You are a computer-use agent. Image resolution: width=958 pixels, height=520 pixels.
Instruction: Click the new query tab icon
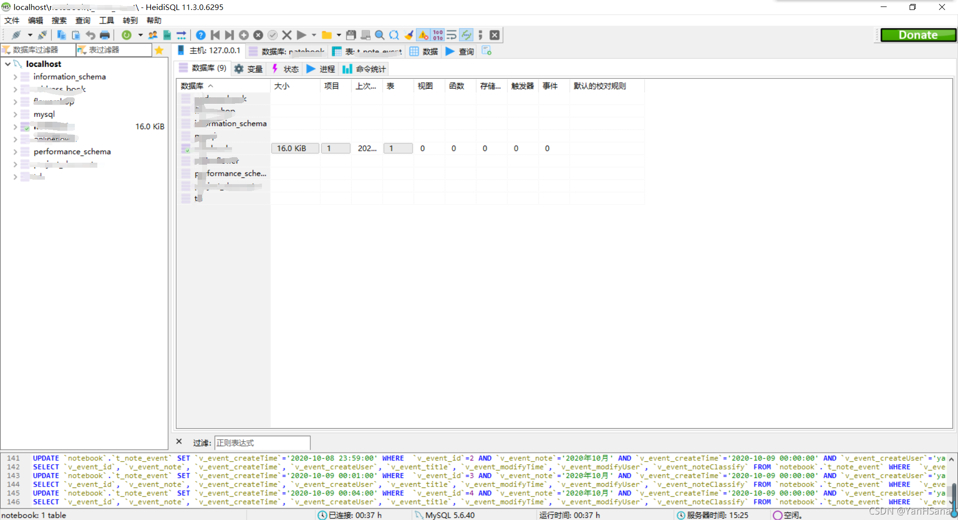(x=486, y=51)
